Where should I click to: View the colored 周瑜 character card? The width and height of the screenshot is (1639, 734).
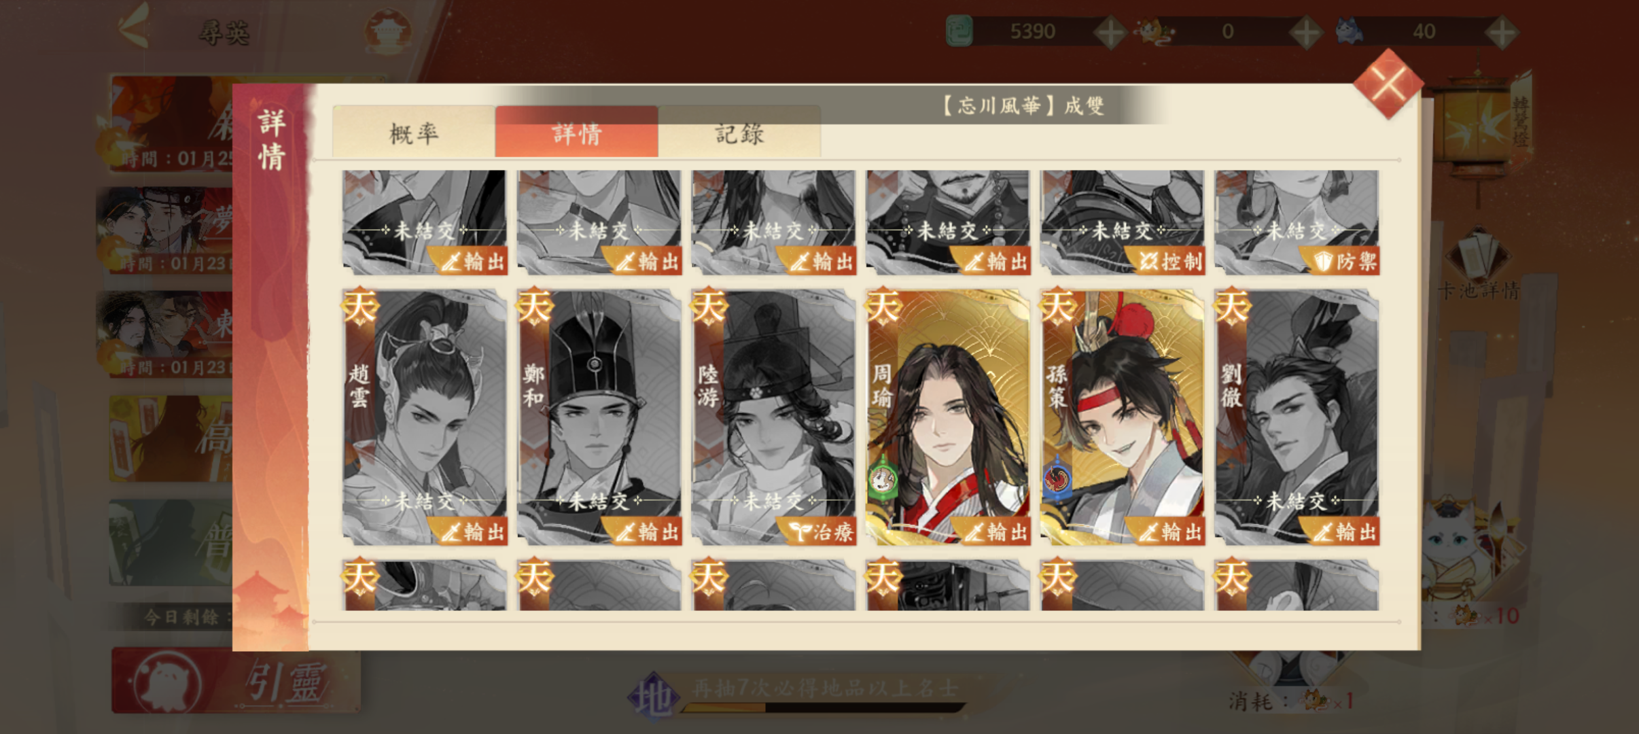coord(948,417)
